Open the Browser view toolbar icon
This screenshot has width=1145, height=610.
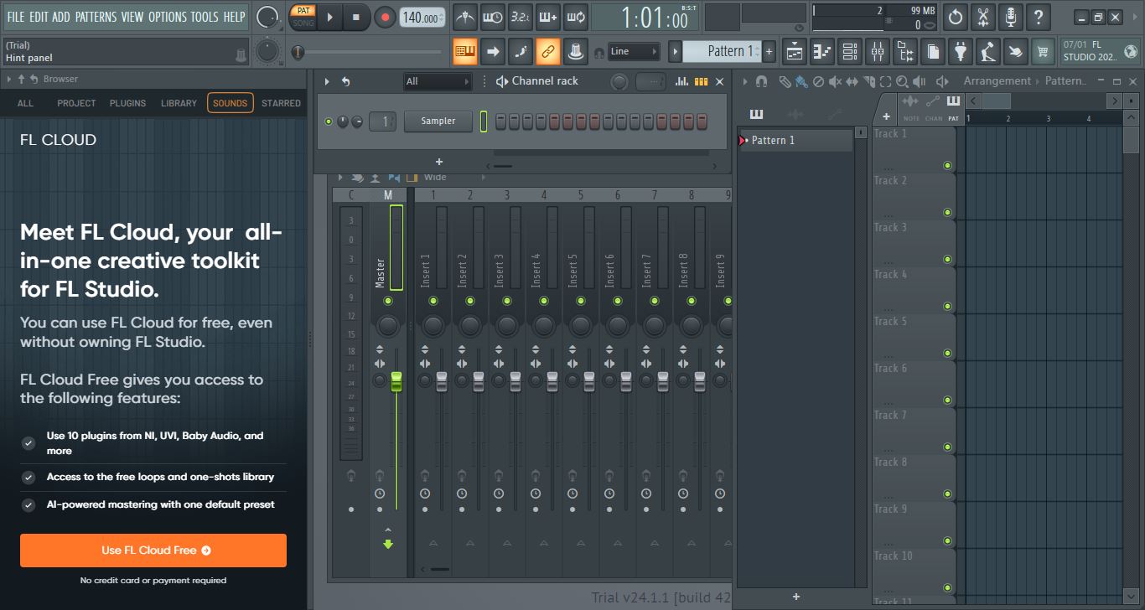point(904,52)
